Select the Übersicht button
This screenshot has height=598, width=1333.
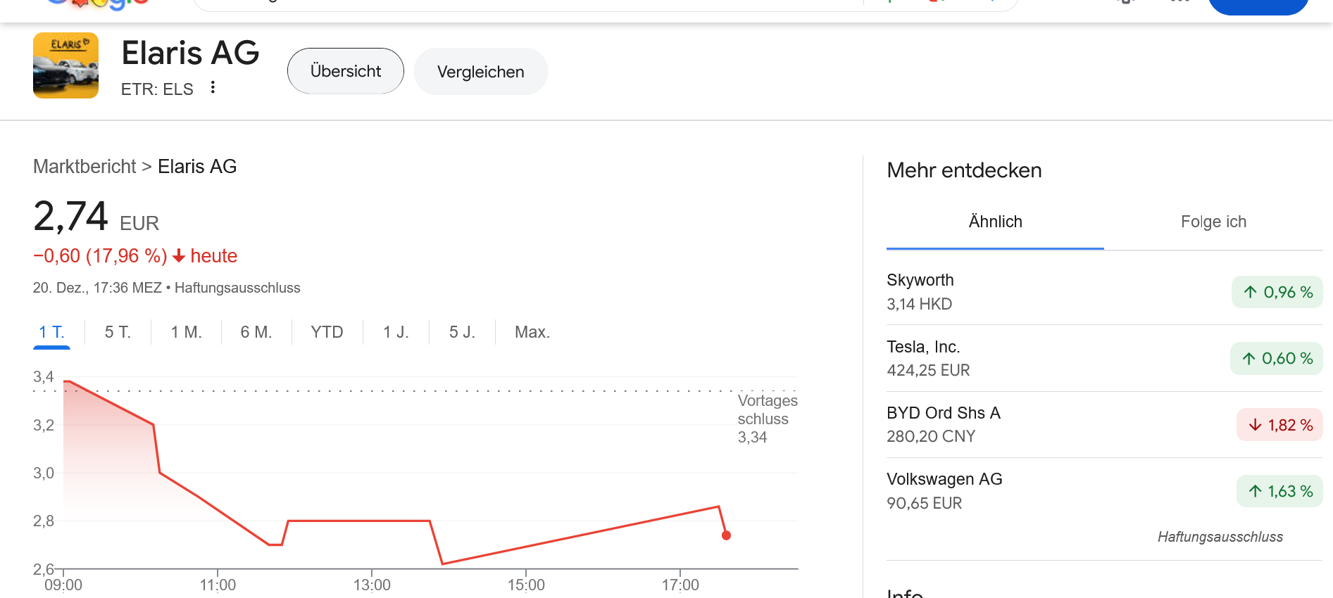click(345, 71)
